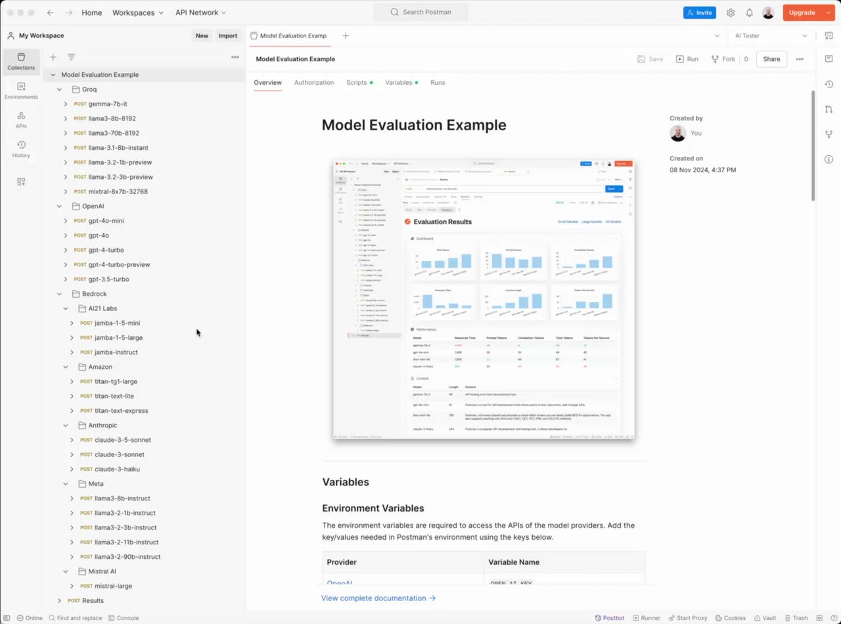Screen dimensions: 841x624
Task: Open collections panel three-dot options
Action: click(x=235, y=57)
